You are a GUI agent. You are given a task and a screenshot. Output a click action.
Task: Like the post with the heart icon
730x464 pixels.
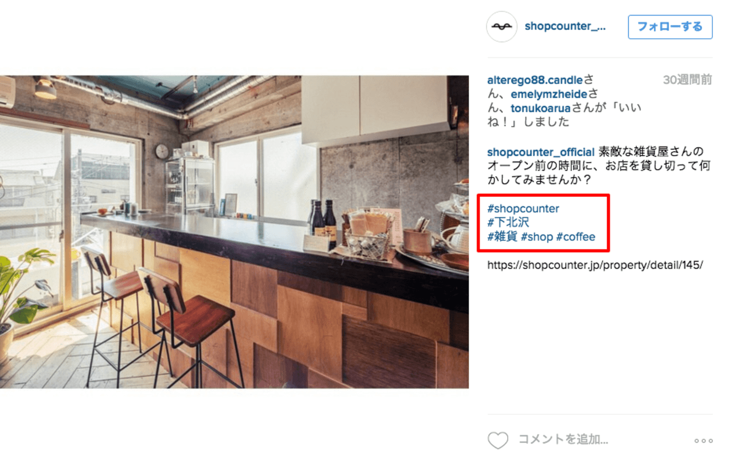(498, 440)
